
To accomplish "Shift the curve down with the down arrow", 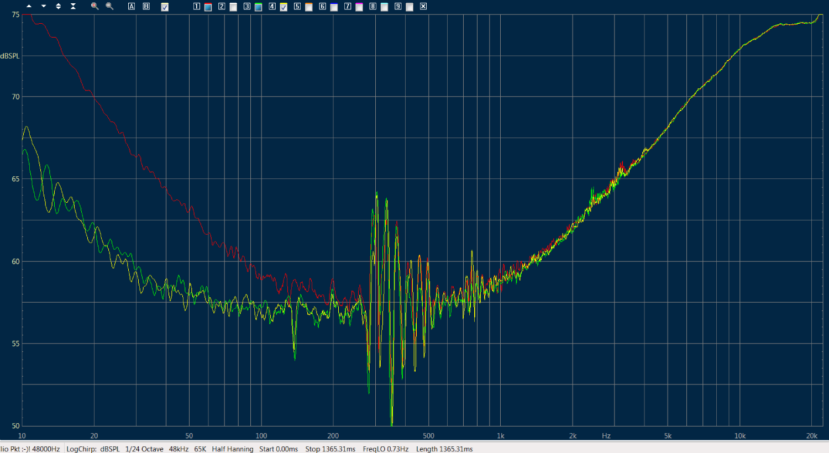I will tap(44, 7).
